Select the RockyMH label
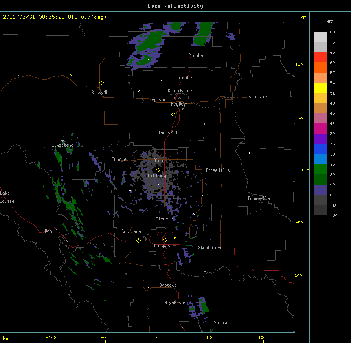This screenshot has width=351, height=343. pyautogui.click(x=100, y=92)
